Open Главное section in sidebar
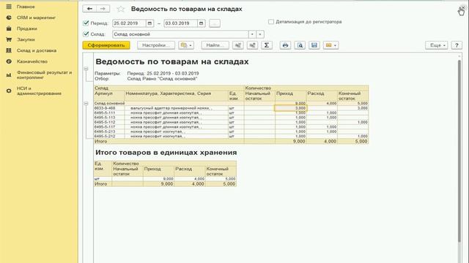The image size is (469, 263). (26, 7)
